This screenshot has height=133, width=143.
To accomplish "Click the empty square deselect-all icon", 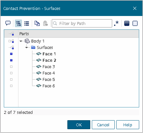I will coord(135,23).
